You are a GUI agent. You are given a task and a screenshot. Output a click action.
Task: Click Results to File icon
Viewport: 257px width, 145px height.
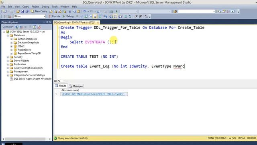click(x=120, y=16)
